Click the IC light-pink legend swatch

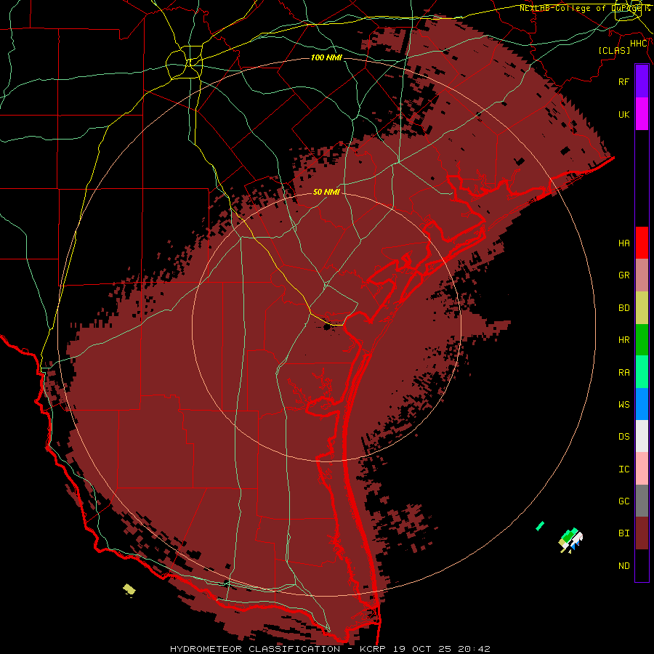click(642, 469)
